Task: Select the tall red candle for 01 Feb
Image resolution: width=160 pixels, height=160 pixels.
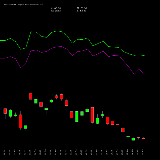Action: (20, 121)
